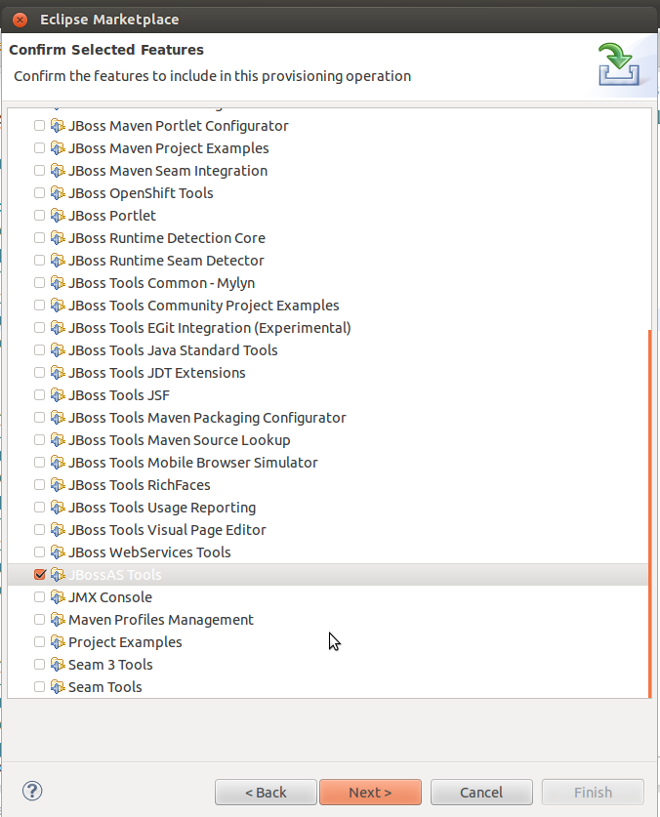
Task: Check JBoss OpenShift Tools checkbox
Action: point(39,193)
